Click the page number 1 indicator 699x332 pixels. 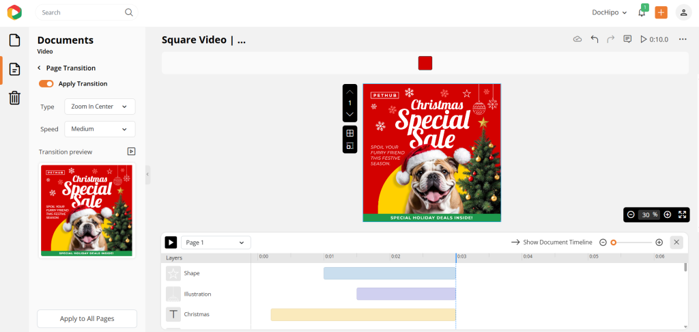(x=350, y=103)
